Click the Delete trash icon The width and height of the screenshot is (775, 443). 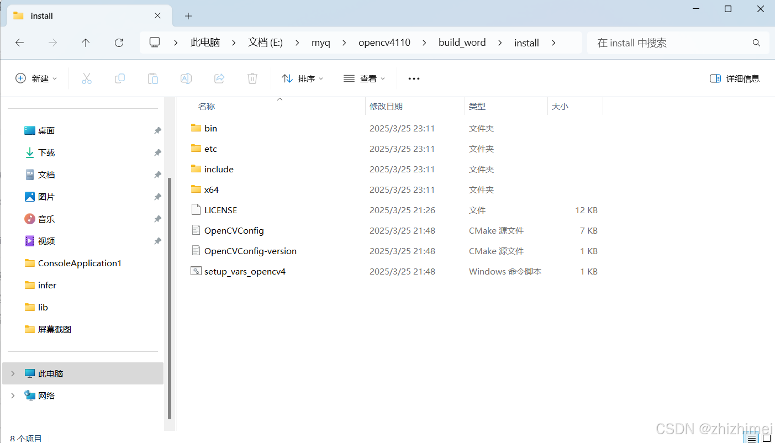pyautogui.click(x=252, y=78)
